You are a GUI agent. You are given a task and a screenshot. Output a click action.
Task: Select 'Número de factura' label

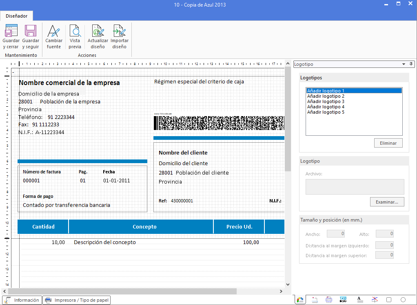click(x=42, y=172)
